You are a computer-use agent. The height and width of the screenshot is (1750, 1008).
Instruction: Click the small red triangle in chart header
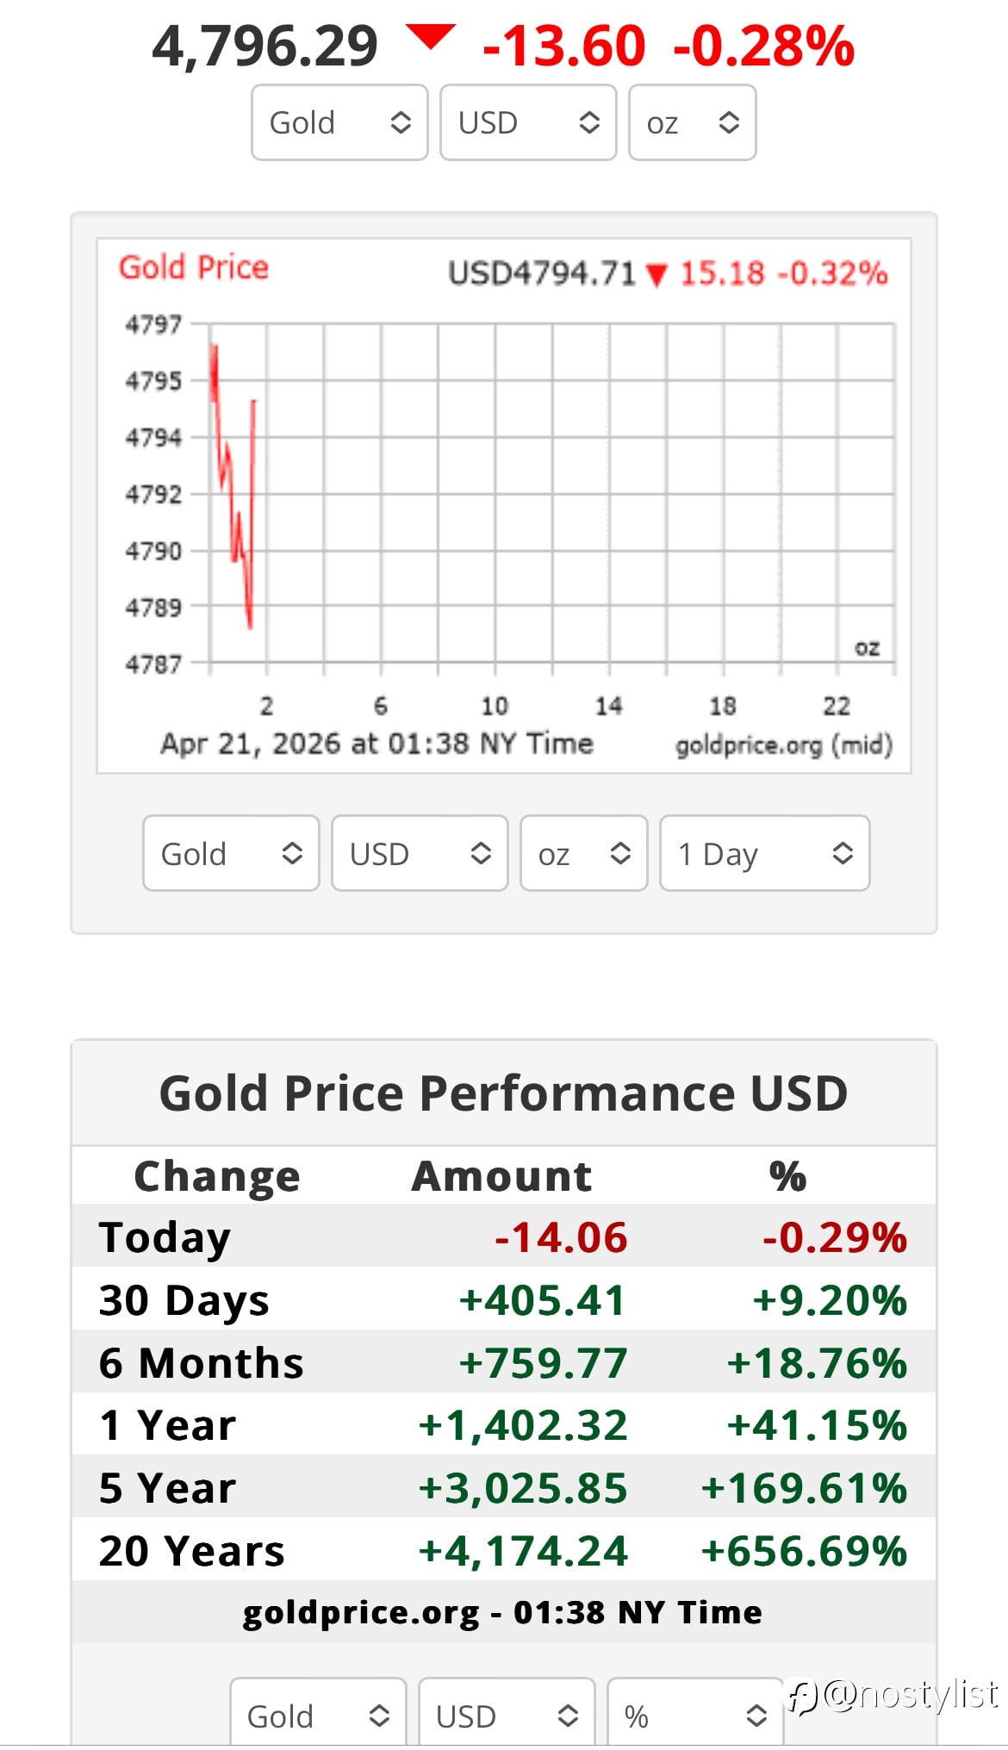pos(656,275)
